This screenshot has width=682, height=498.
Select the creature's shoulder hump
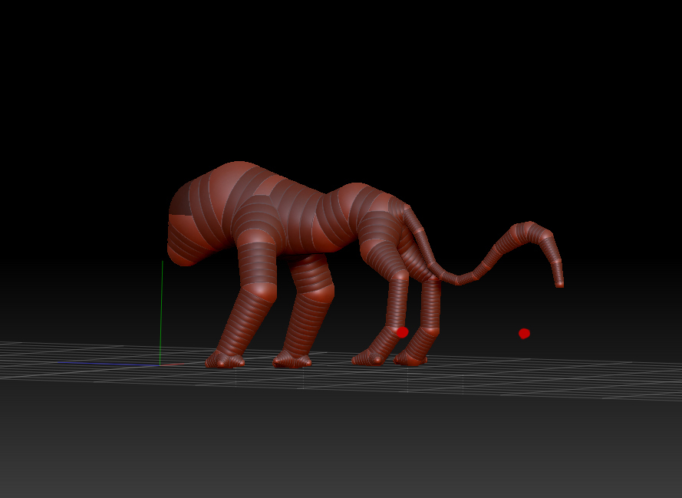tap(238, 183)
